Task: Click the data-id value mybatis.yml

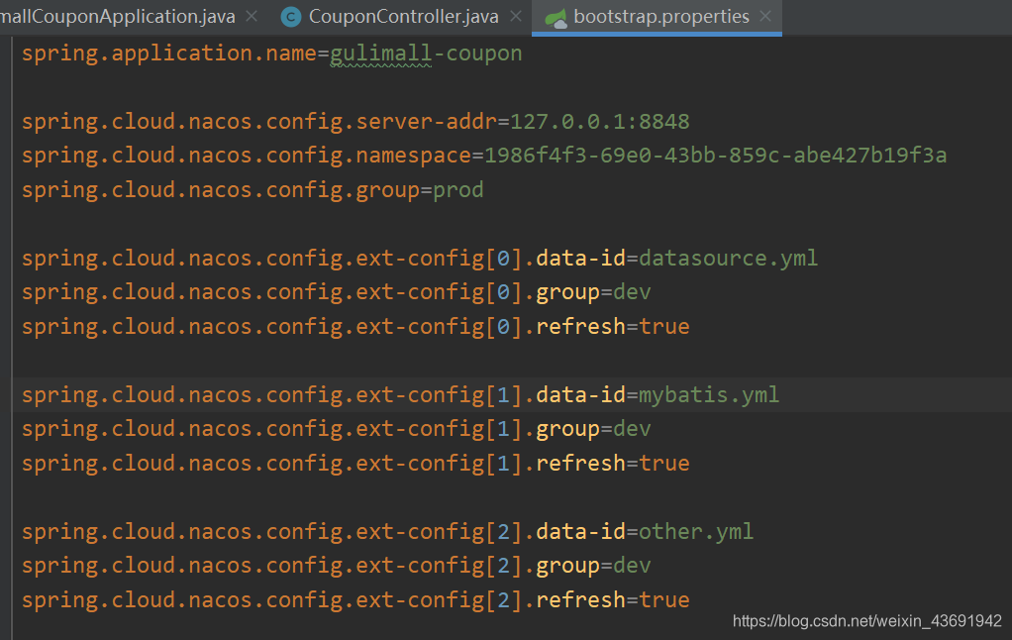Action: pyautogui.click(x=709, y=394)
